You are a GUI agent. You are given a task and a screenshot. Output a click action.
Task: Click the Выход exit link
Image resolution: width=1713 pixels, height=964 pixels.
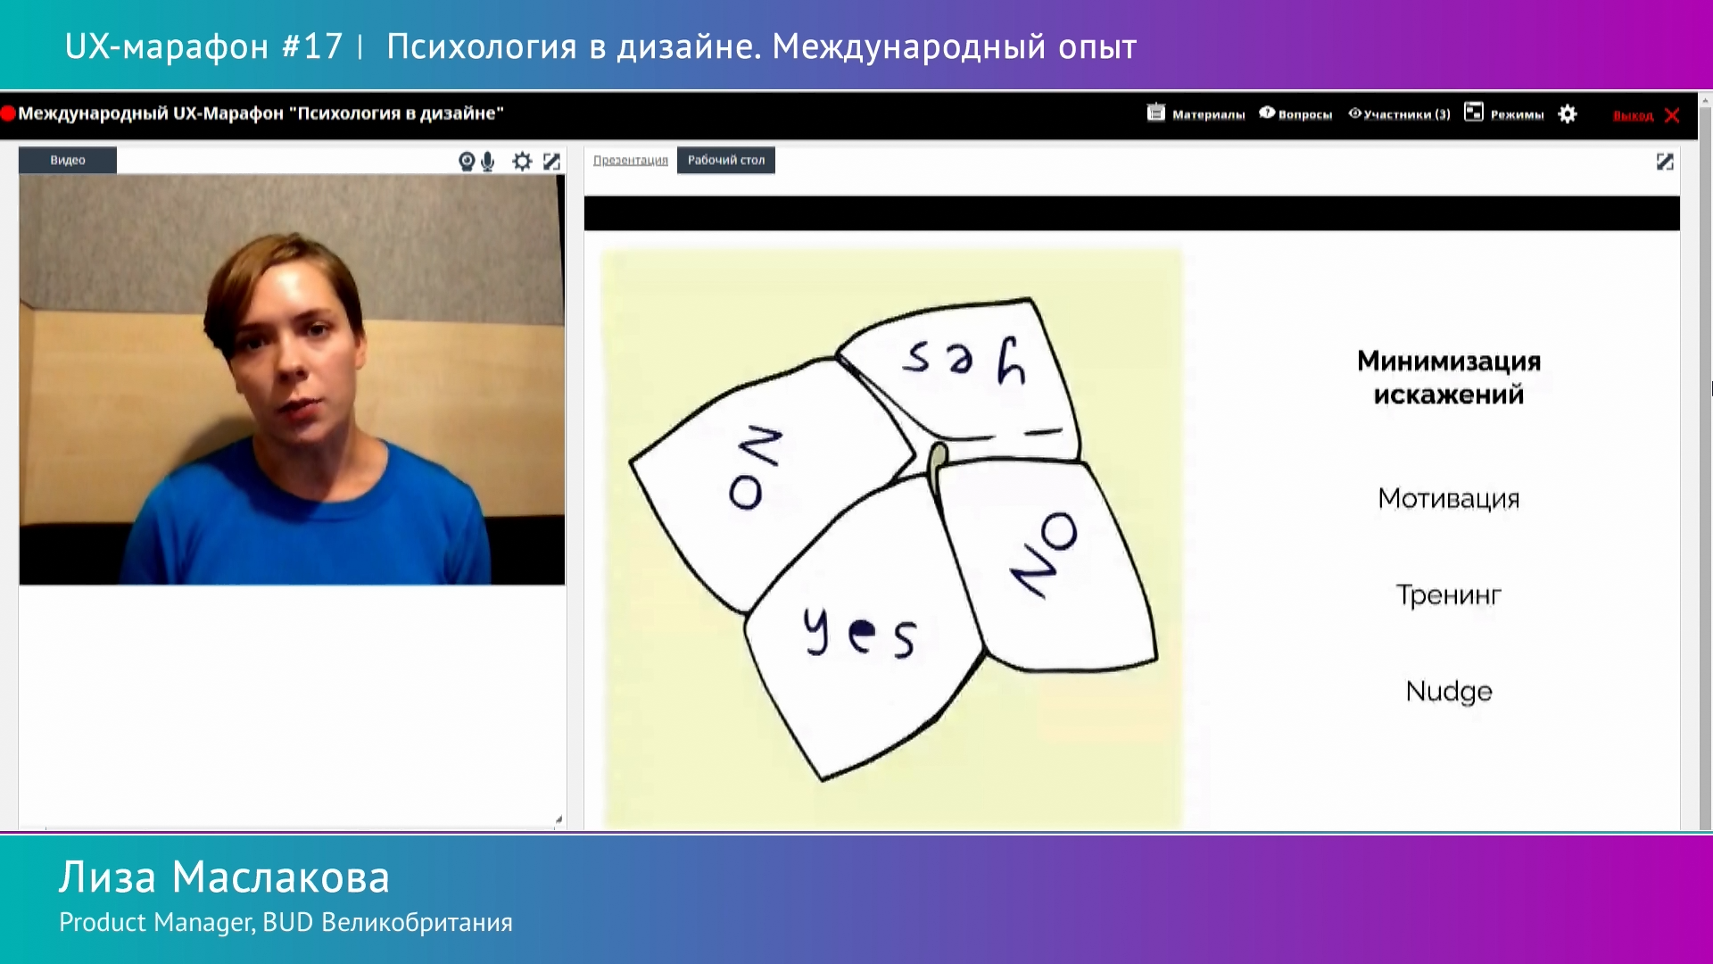pyautogui.click(x=1633, y=116)
